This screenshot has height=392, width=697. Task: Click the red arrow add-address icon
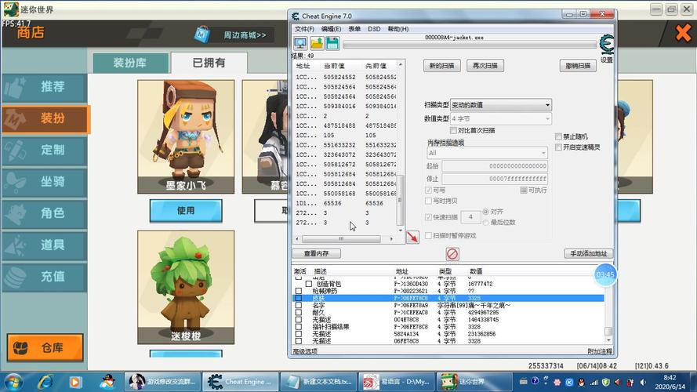(x=412, y=237)
